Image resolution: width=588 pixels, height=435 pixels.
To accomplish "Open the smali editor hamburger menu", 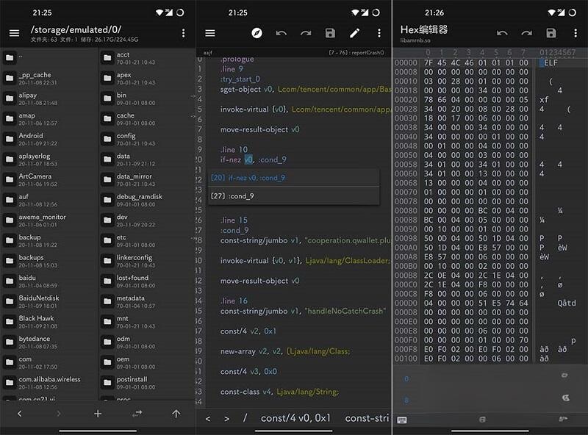I will pyautogui.click(x=210, y=33).
